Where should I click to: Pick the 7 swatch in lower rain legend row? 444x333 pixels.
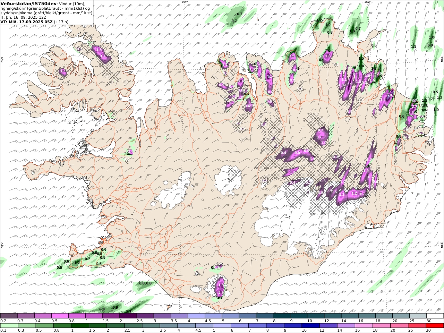[x=257, y=326]
